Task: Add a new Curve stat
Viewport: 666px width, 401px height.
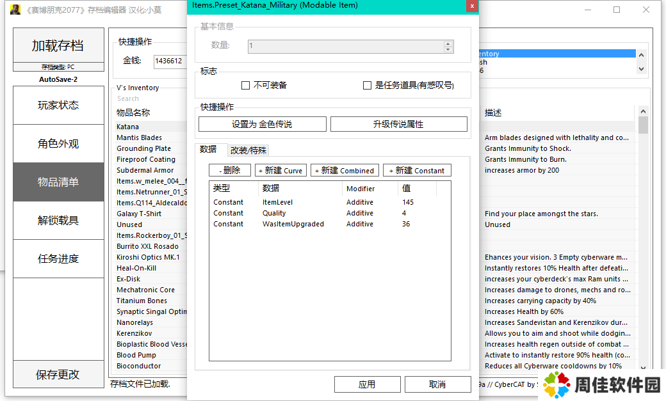Action: tap(280, 171)
